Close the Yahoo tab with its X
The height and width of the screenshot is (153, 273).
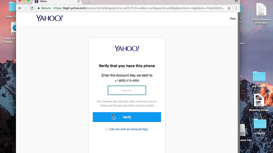[x=78, y=2]
